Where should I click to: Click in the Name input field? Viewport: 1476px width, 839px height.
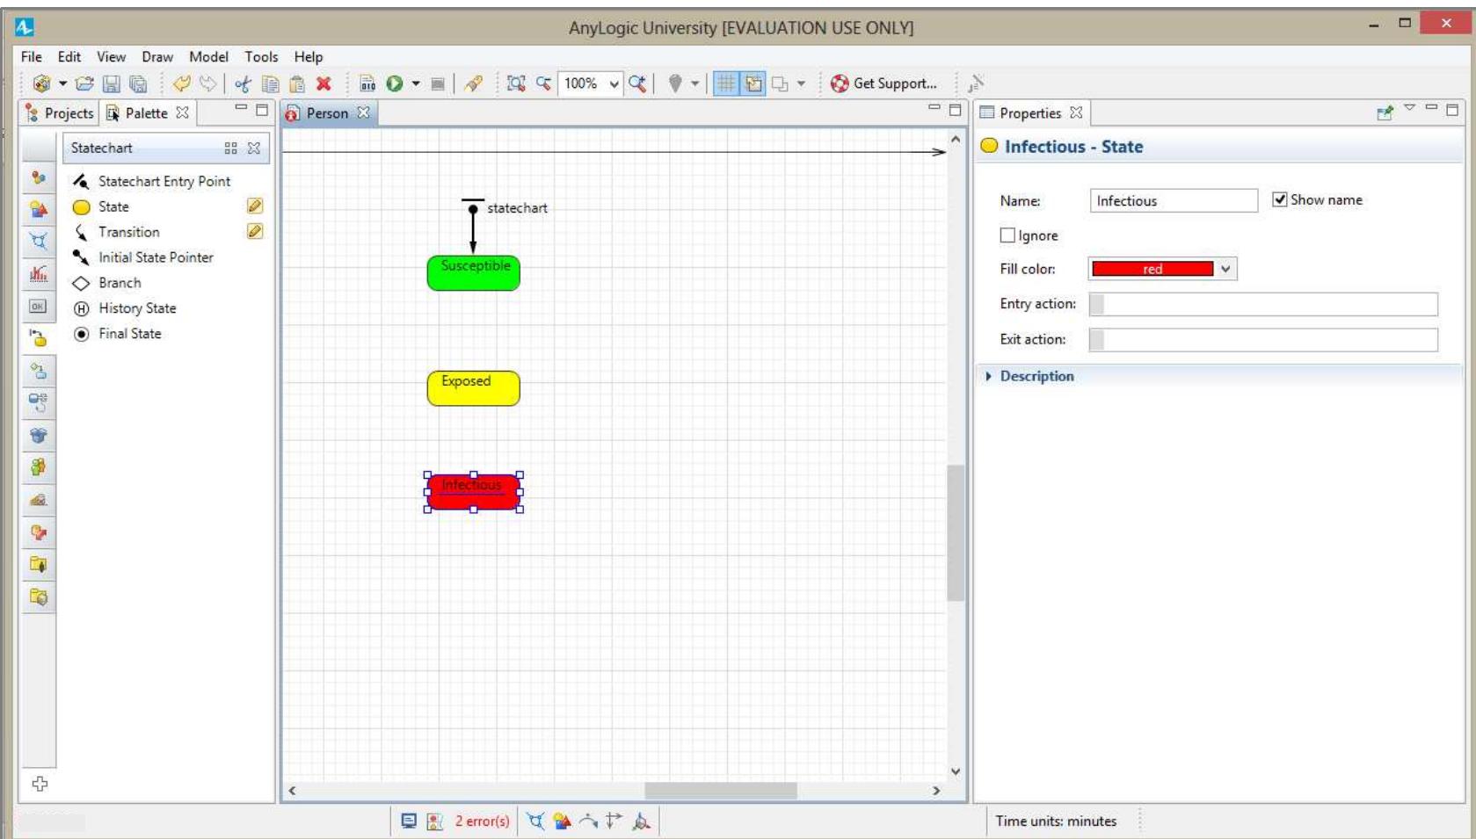click(1174, 200)
